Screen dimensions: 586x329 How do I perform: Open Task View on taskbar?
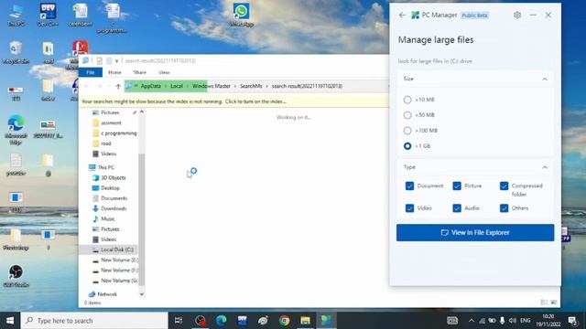179,321
